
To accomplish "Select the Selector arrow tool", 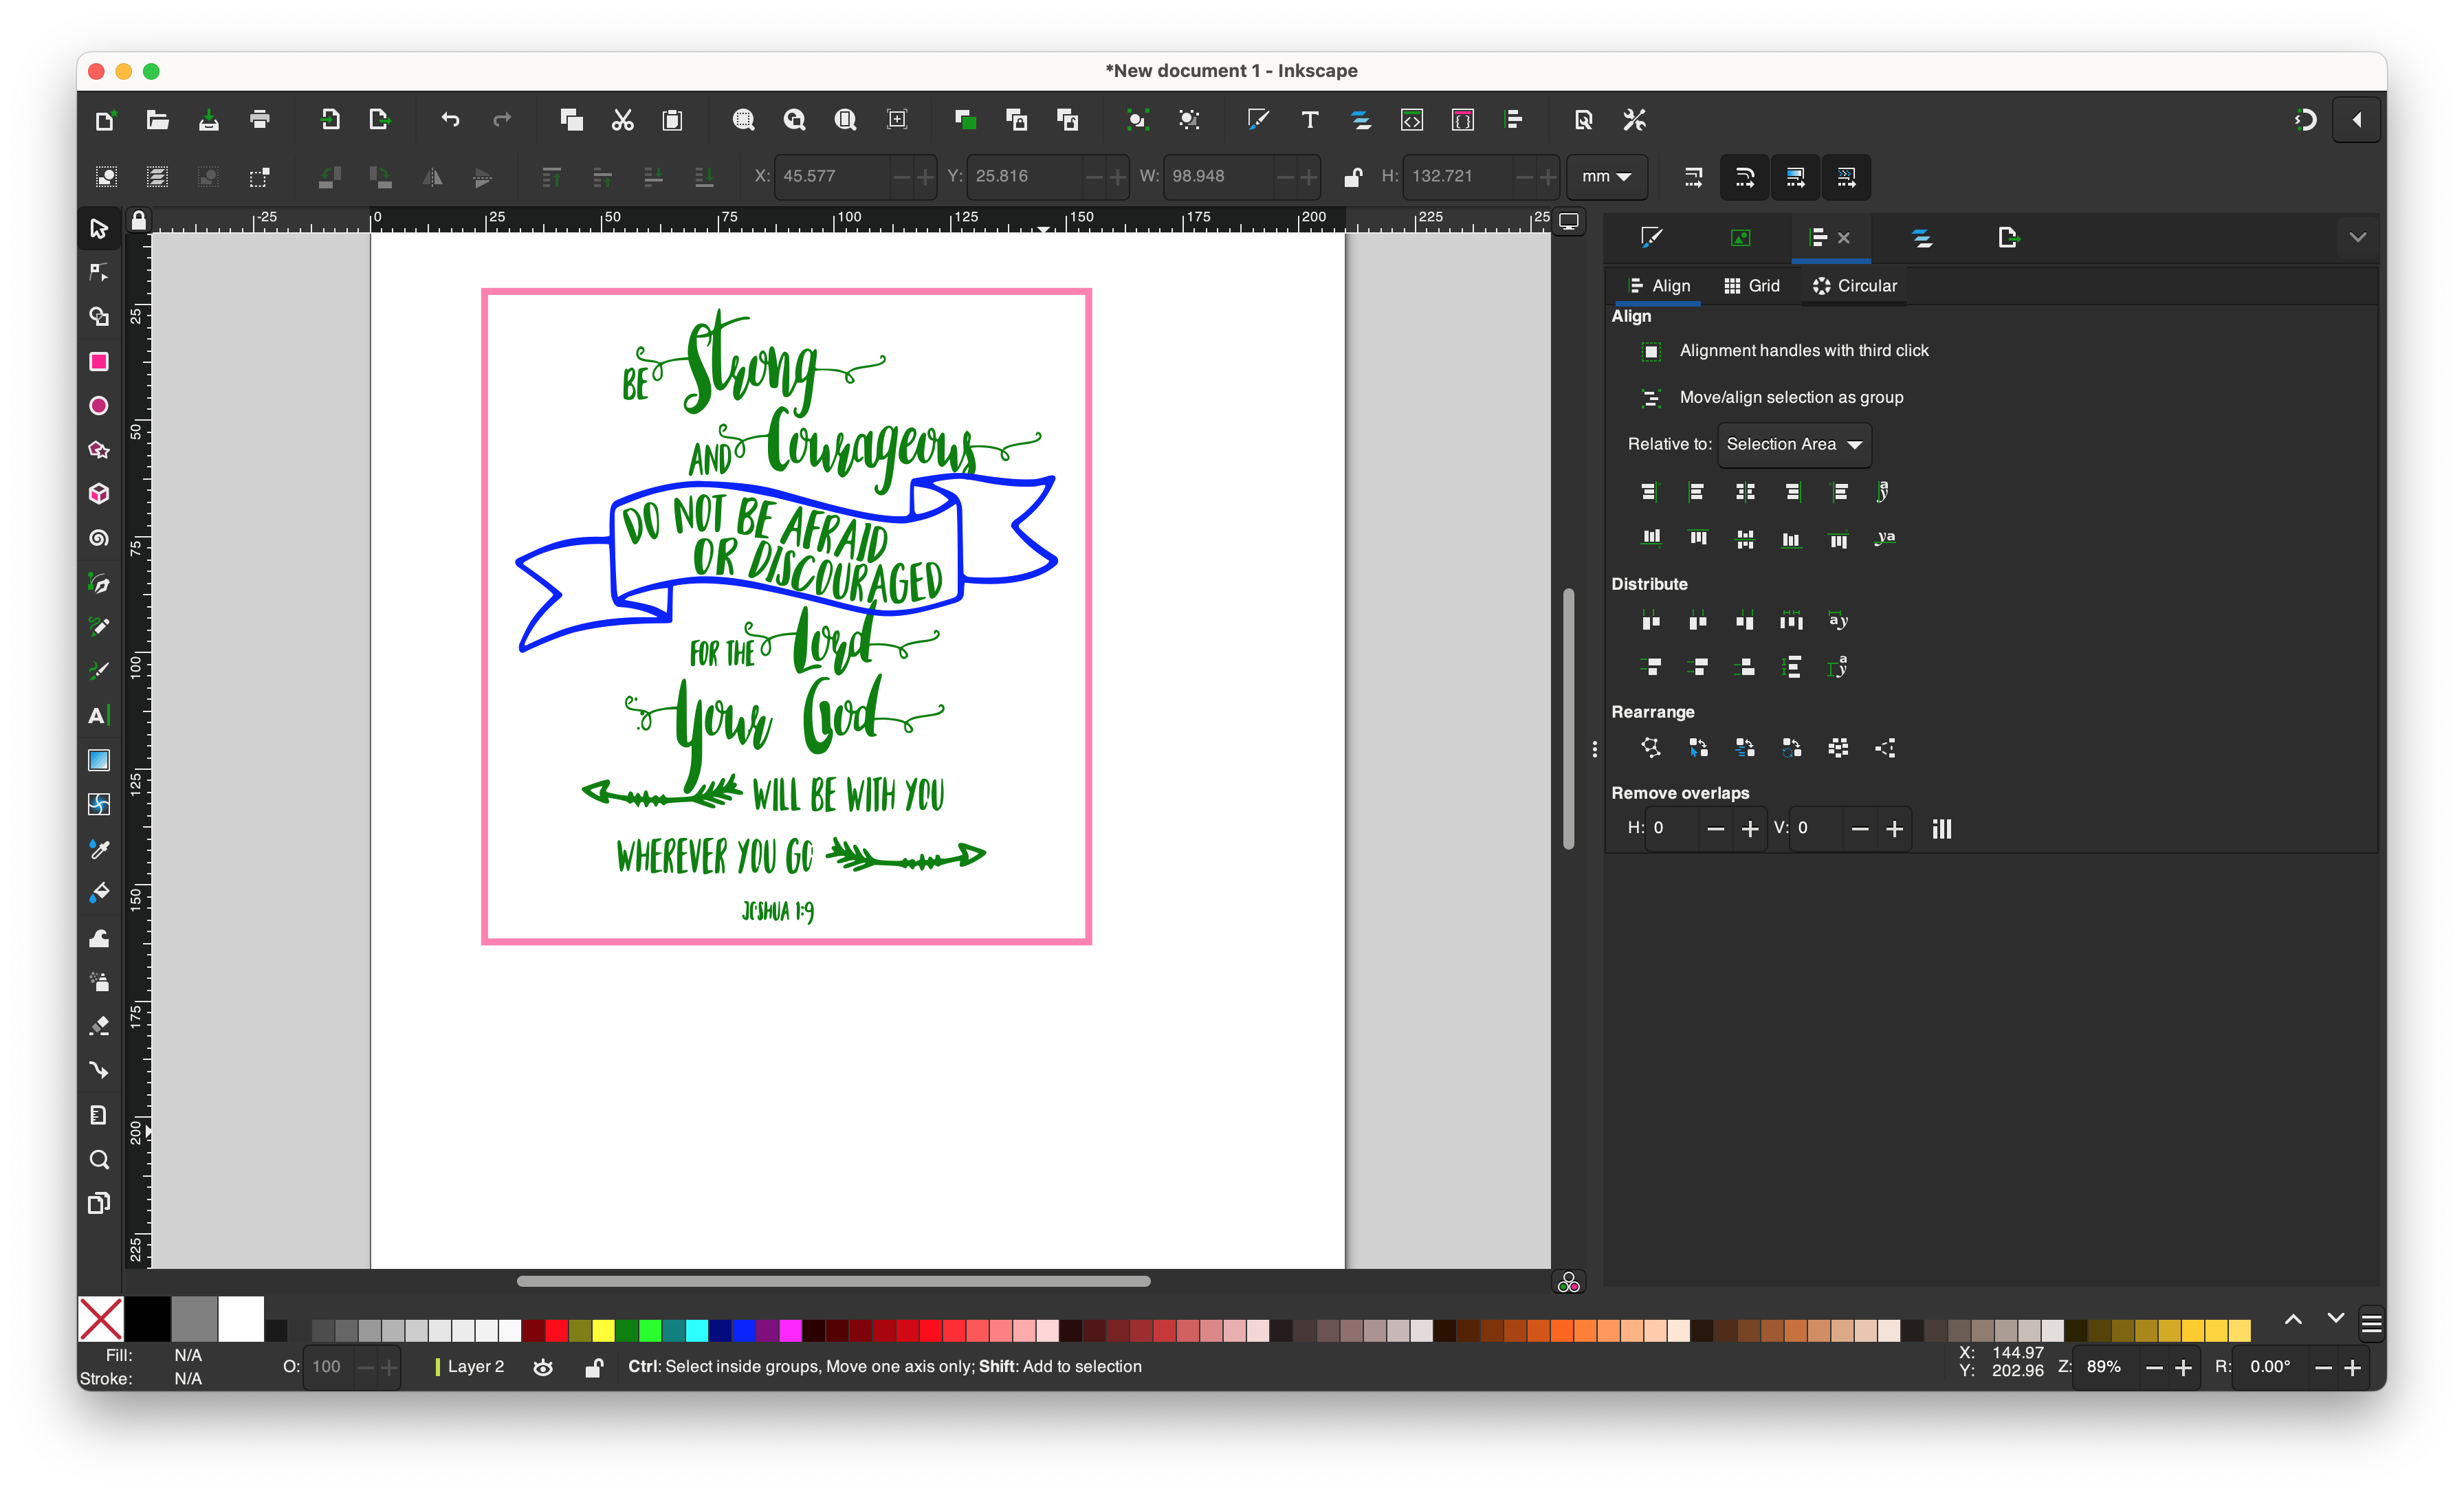I will (x=98, y=228).
